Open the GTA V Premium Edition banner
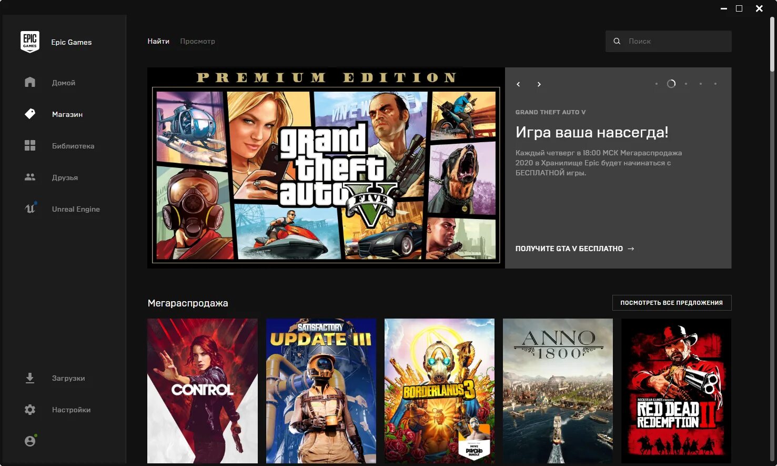Screen dimensions: 777x466 pos(326,168)
